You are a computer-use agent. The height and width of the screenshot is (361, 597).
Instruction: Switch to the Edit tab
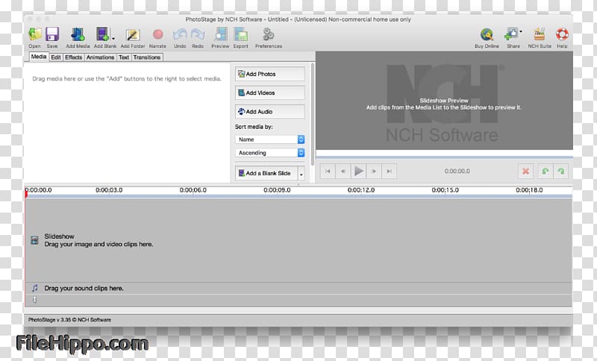point(56,57)
